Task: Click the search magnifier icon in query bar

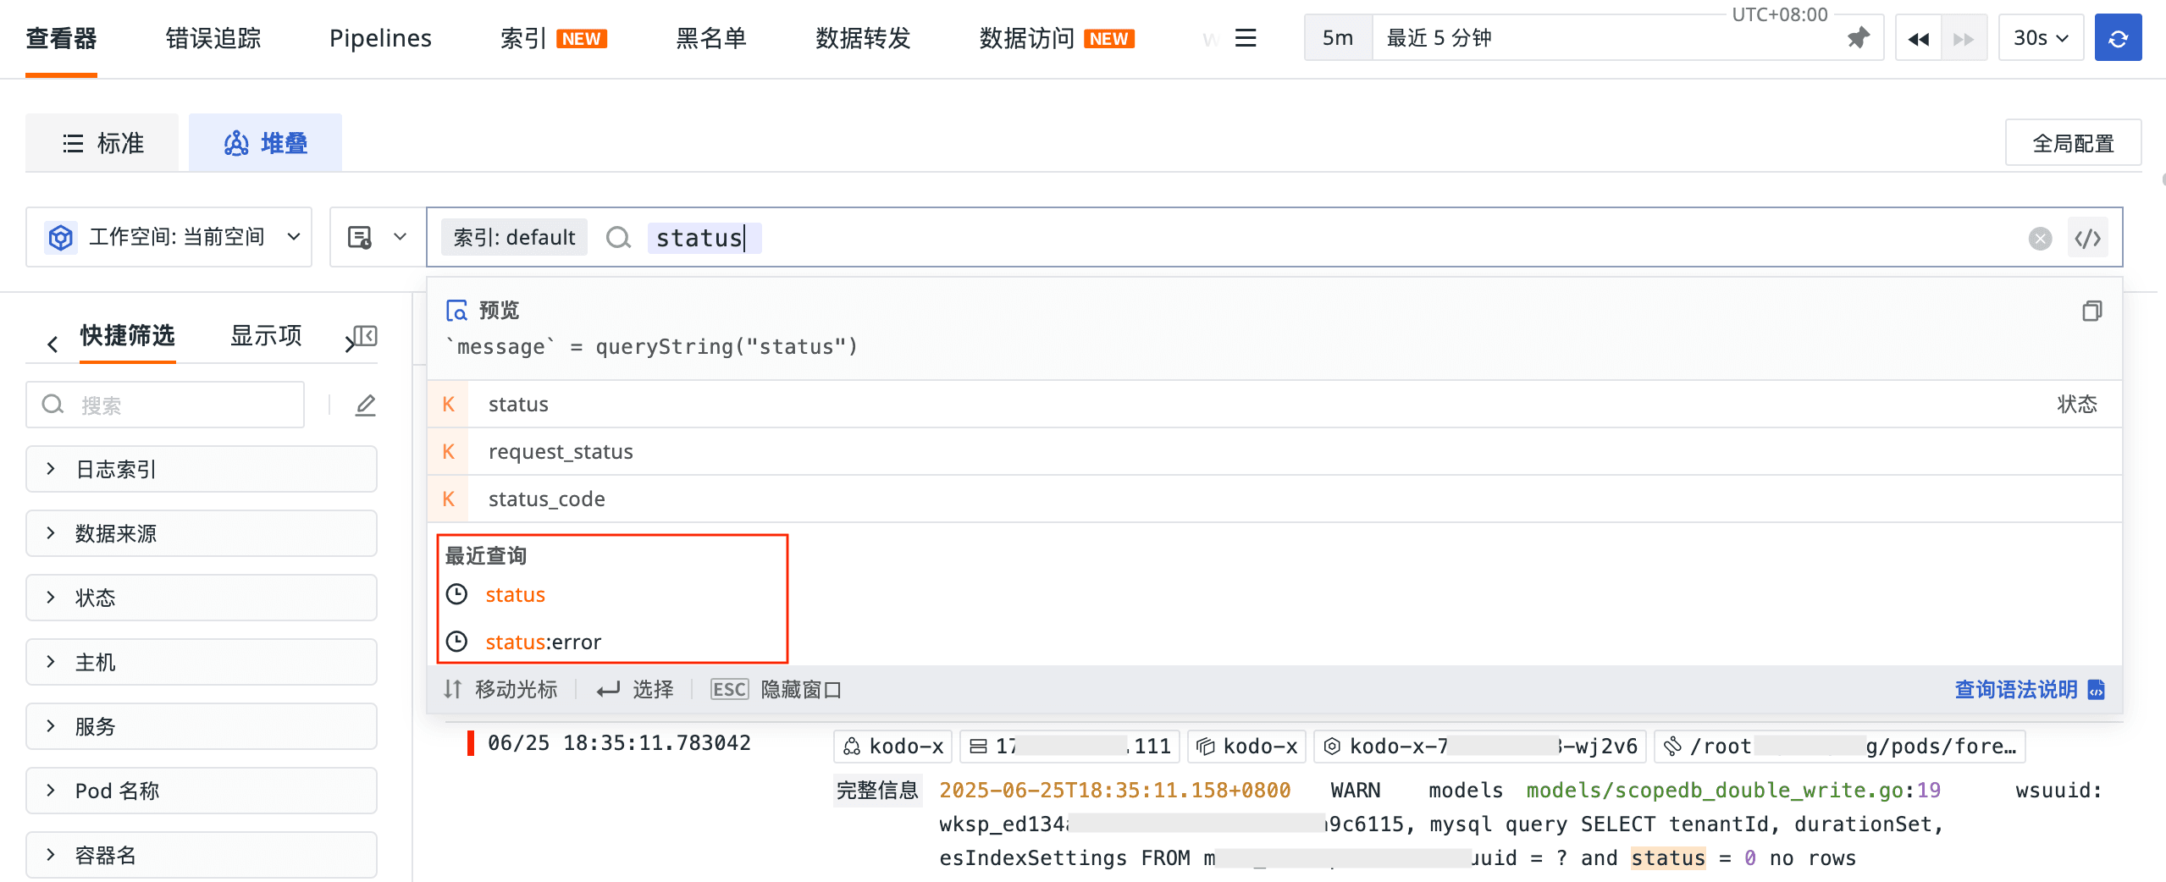Action: [618, 238]
